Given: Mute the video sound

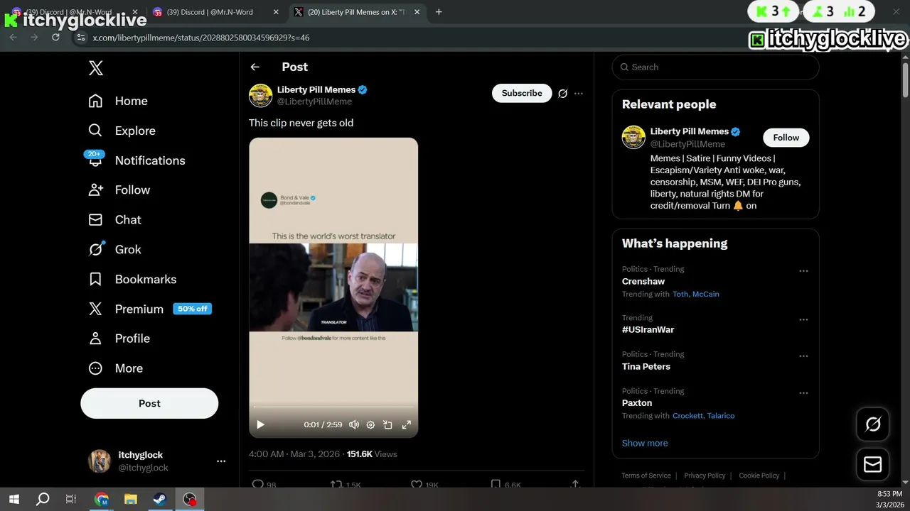Looking at the screenshot, I should pyautogui.click(x=354, y=424).
